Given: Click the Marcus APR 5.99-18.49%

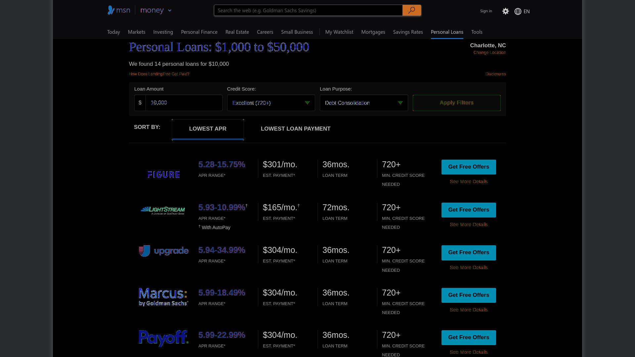Looking at the screenshot, I should pyautogui.click(x=222, y=293).
